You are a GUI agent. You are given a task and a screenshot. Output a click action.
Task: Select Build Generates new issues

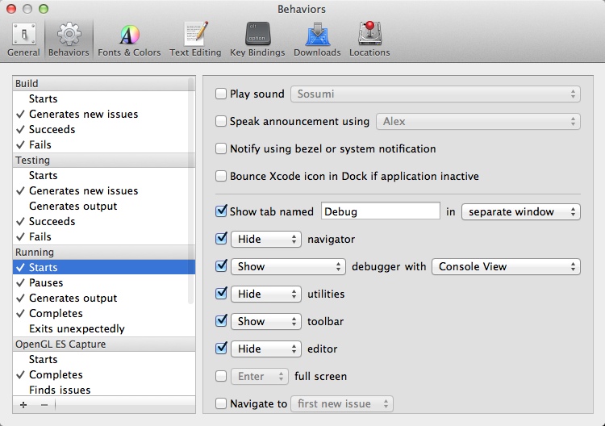tap(104, 114)
